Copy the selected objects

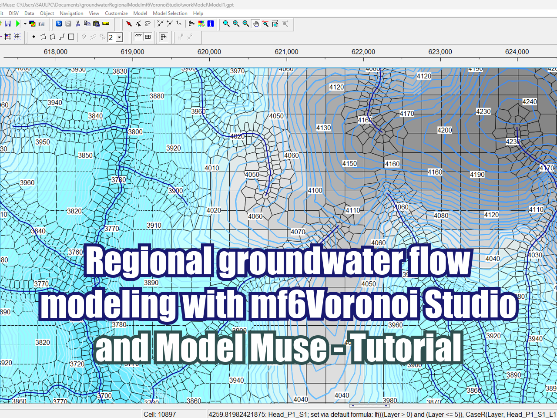point(87,24)
